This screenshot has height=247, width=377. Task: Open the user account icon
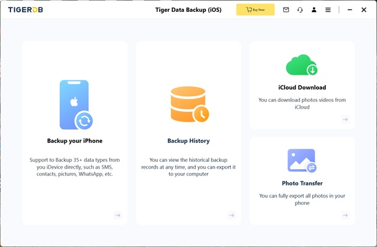click(314, 10)
